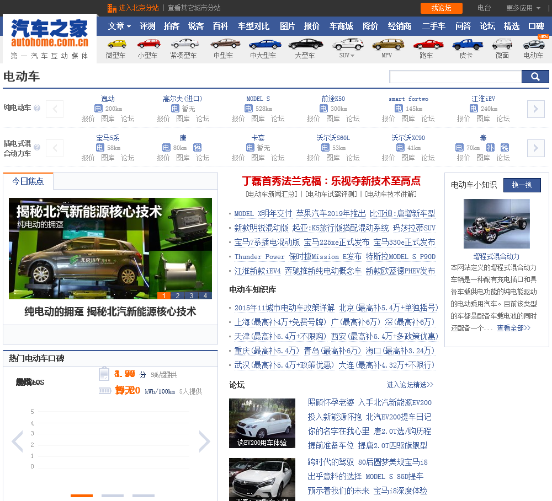The image size is (552, 501).
Task: Open 2015年11城市电动车政策详解 link
Action: (x=284, y=308)
